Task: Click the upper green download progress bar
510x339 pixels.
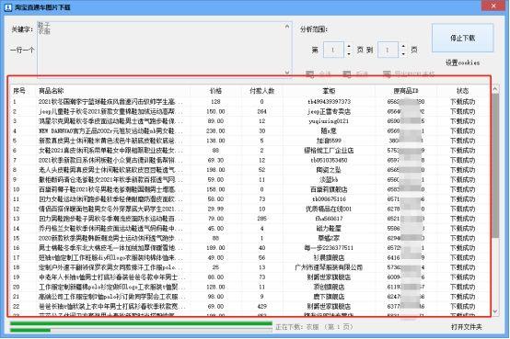Action: click(141, 323)
